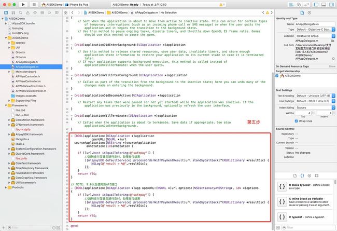Open the file Type dropdown

(x=315, y=30)
